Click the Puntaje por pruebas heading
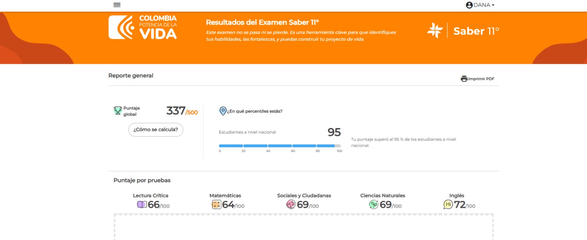The height and width of the screenshot is (240, 587). tap(142, 180)
